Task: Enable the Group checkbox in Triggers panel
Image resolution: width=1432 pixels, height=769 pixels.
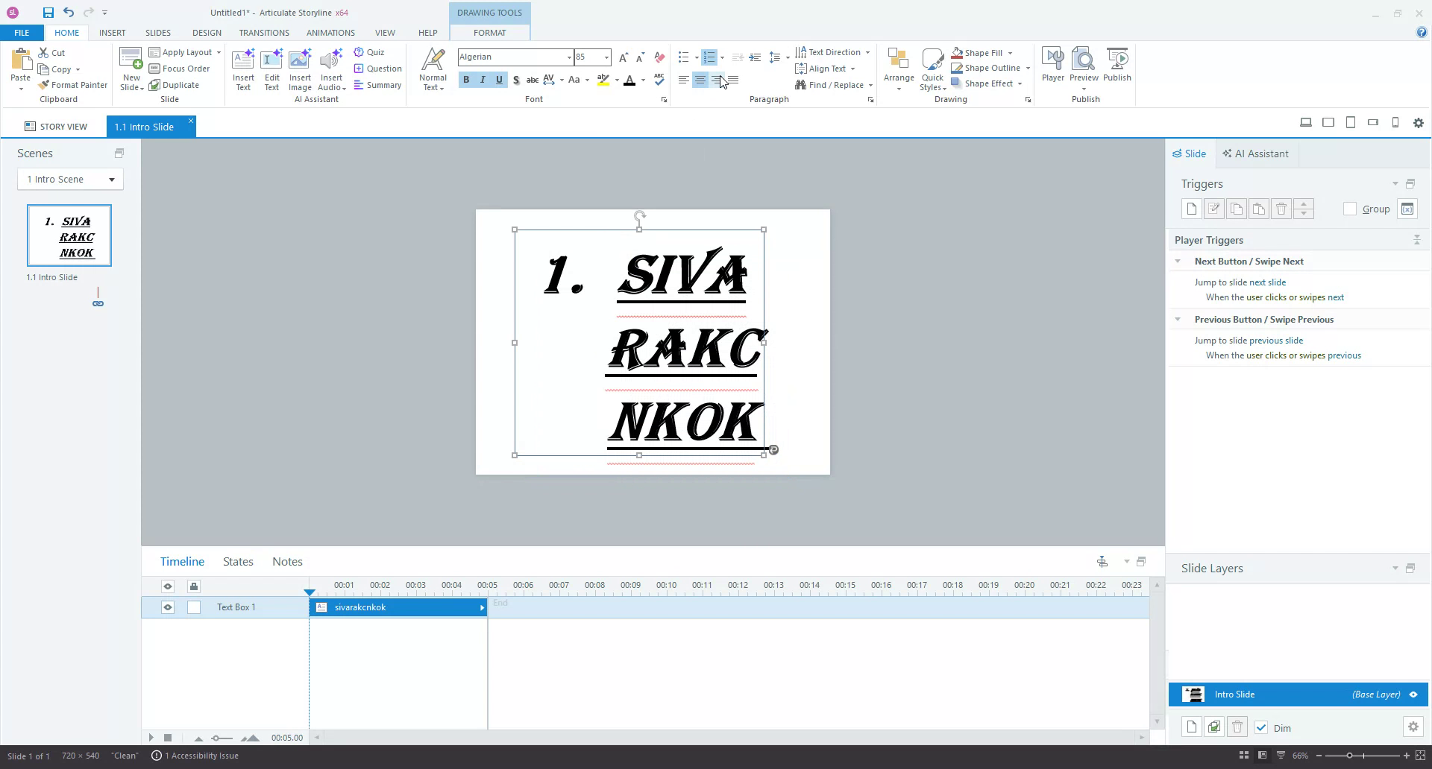Action: point(1350,209)
